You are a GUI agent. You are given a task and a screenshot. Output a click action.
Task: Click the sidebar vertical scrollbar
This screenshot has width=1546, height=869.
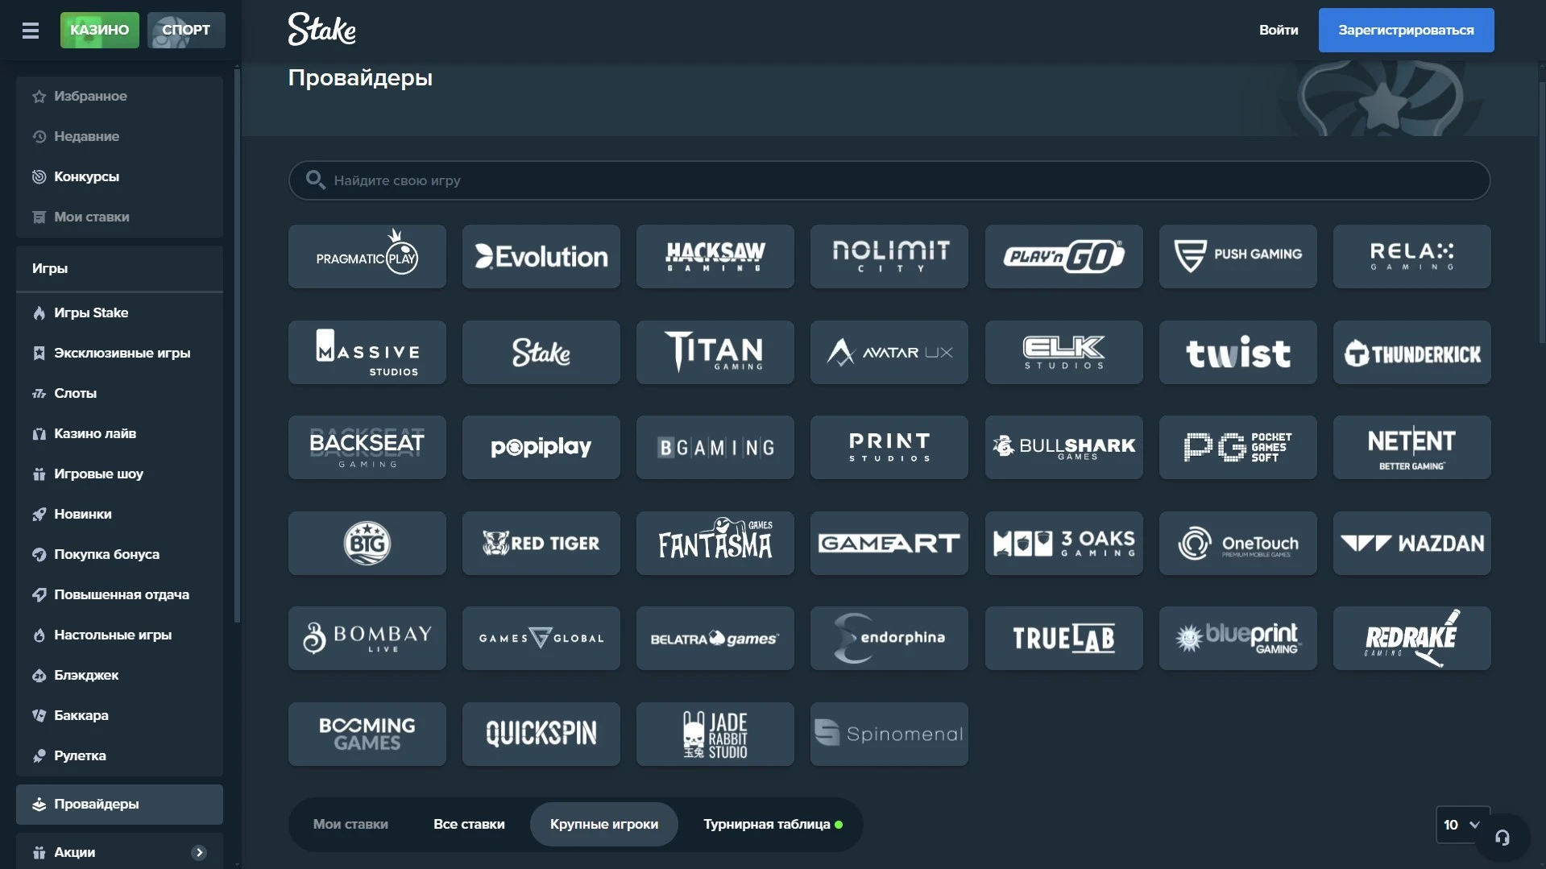click(237, 346)
